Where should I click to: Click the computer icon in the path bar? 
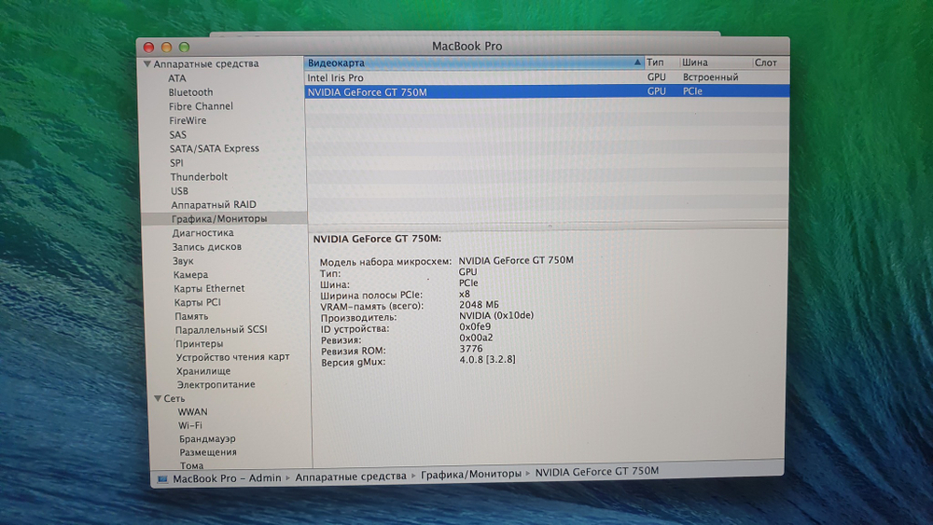(x=162, y=478)
